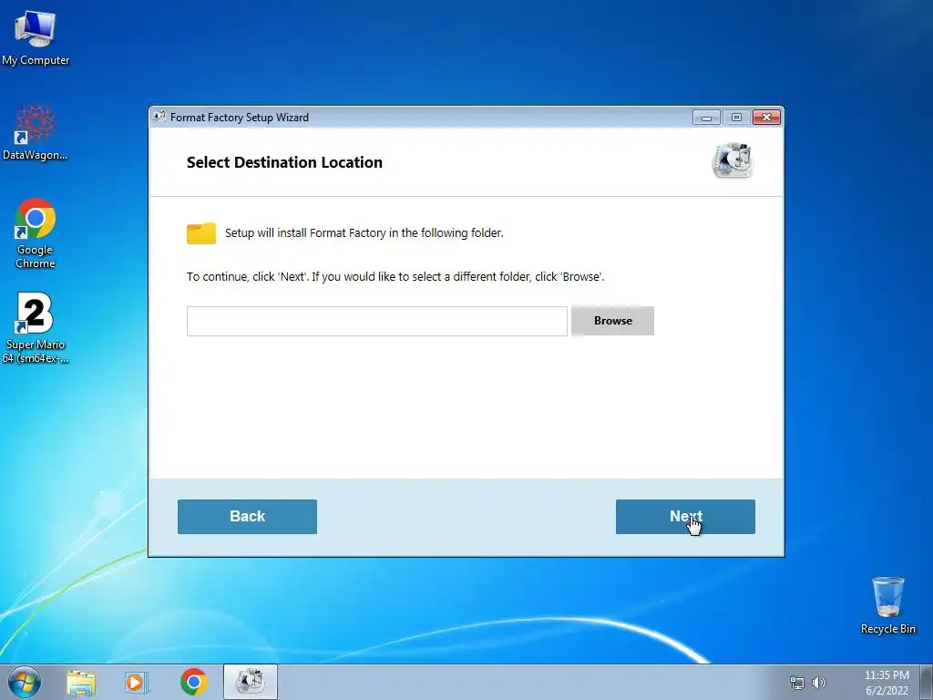Click the network status tray icon
The height and width of the screenshot is (700, 933).
coord(796,683)
